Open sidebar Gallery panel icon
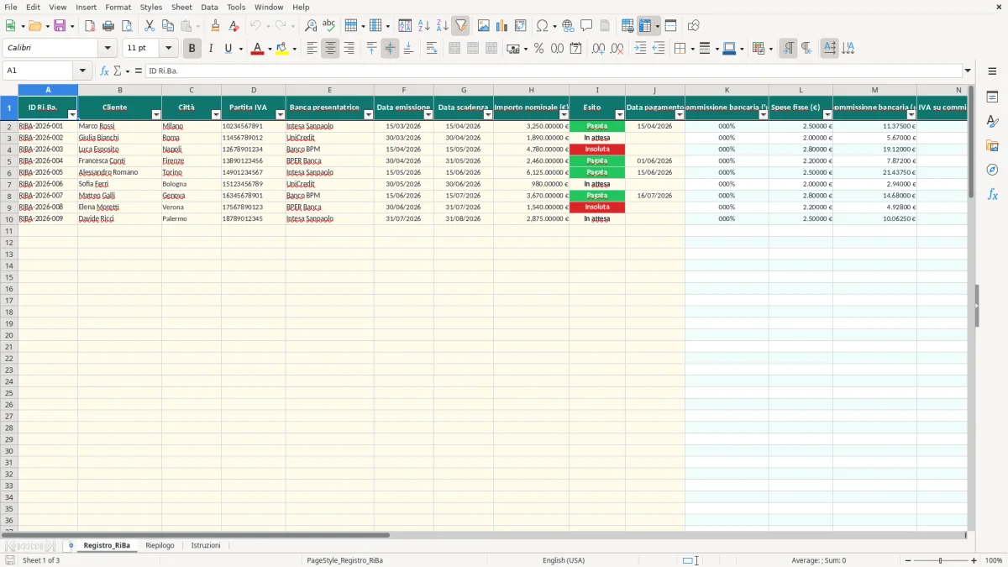 pos(992,145)
